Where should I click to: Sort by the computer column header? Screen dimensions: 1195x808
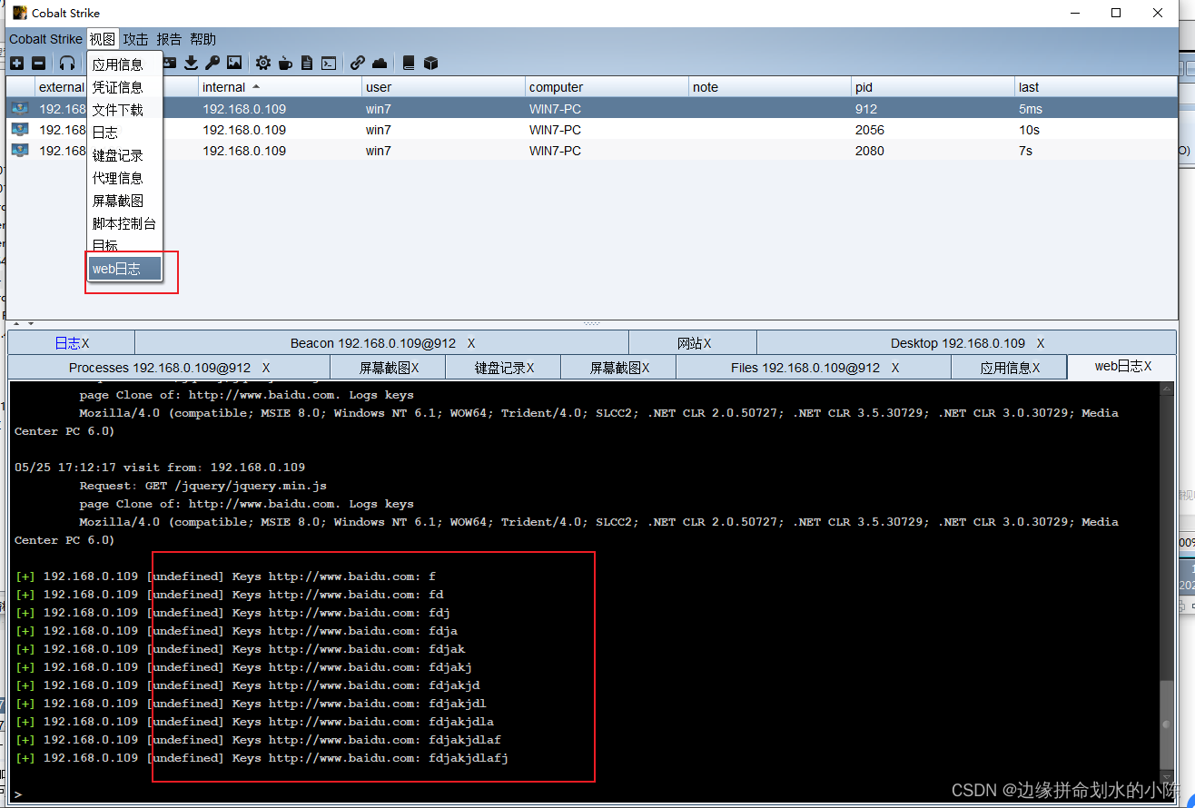(x=607, y=87)
